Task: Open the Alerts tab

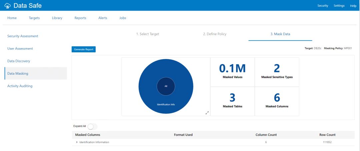Action: pyautogui.click(x=103, y=18)
